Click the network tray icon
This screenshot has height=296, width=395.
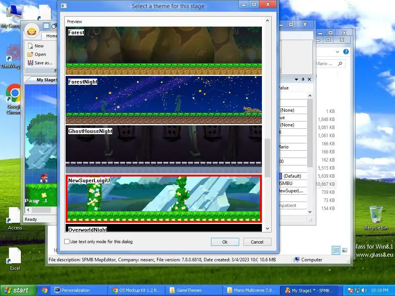(357, 290)
